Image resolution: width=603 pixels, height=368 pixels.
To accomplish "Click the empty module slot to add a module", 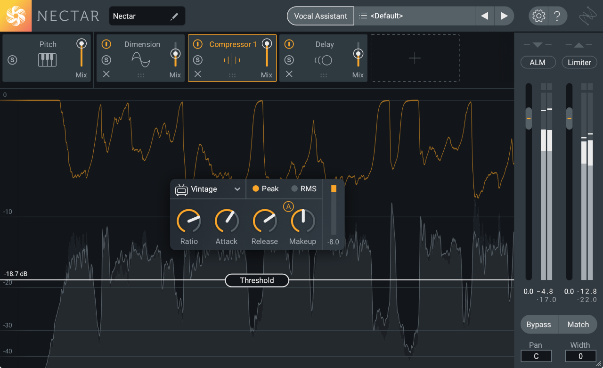I will coord(415,58).
